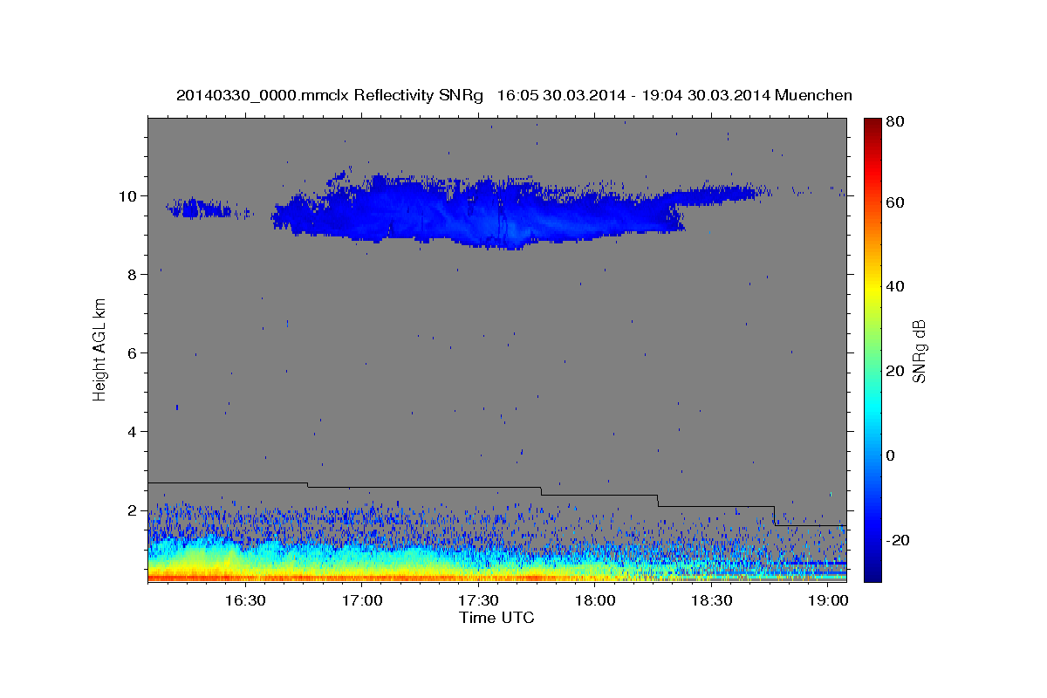
Task: Click the 18:00 time axis tick label
Action: [595, 600]
